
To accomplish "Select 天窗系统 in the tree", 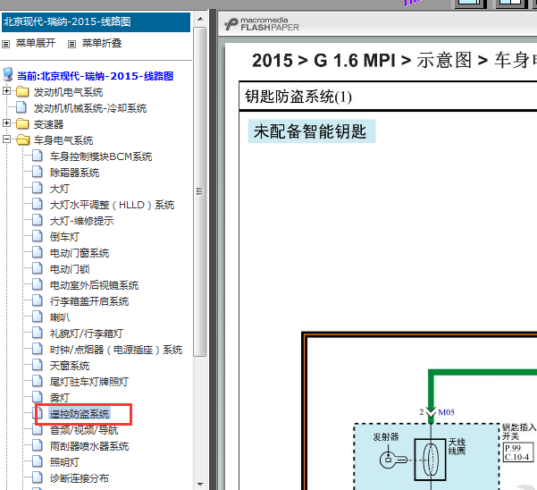I will point(70,366).
